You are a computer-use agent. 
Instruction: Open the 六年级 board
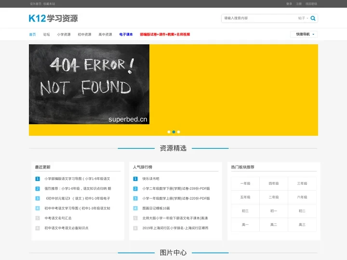click(302, 197)
